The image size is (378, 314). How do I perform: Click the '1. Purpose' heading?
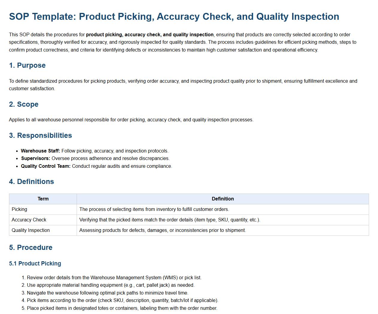pyautogui.click(x=27, y=65)
